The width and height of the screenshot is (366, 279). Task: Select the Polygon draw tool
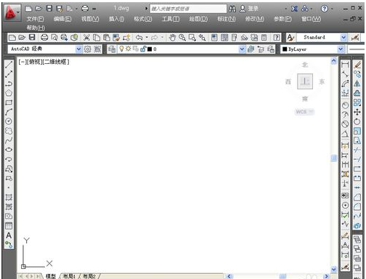tap(9, 93)
